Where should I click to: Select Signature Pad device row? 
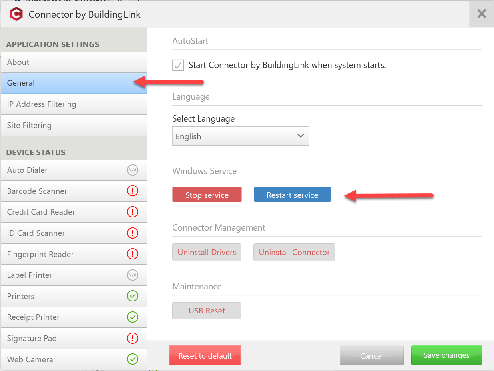pos(74,338)
